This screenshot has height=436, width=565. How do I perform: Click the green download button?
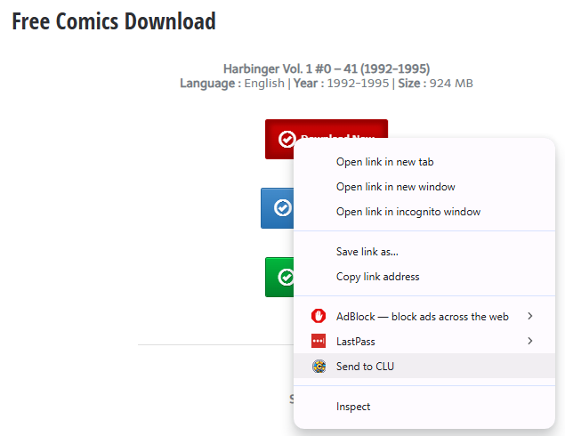coord(279,277)
